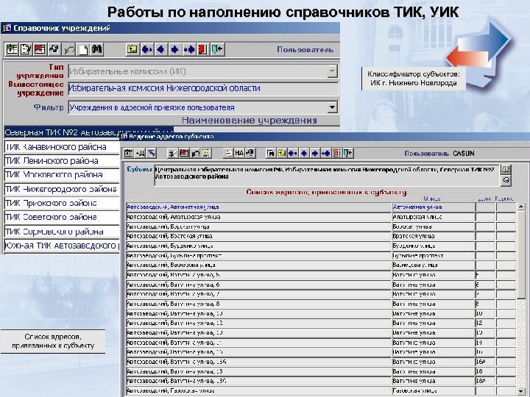The height and width of the screenshot is (397, 530).
Task: Click 'Автозаводский, Ватутина улица, 8' address row
Action: coord(258,304)
